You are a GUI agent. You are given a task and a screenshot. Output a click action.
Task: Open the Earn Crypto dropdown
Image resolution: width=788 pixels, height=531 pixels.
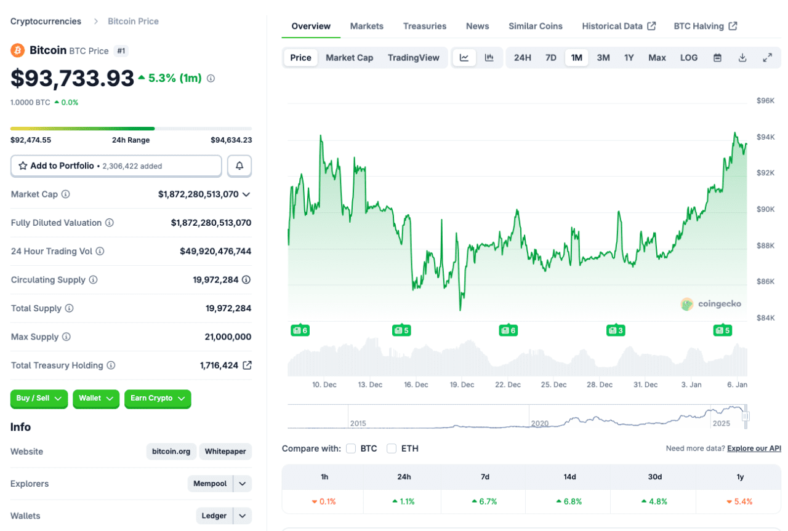click(158, 399)
